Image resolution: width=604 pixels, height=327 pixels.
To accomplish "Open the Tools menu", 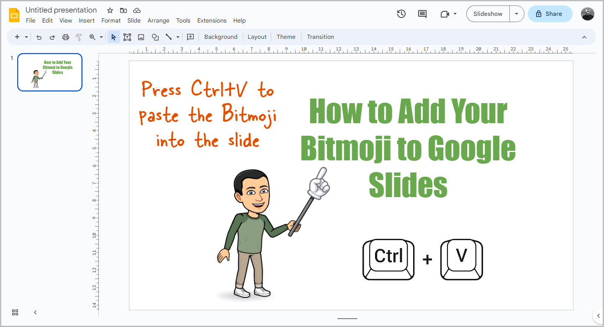I will click(183, 20).
